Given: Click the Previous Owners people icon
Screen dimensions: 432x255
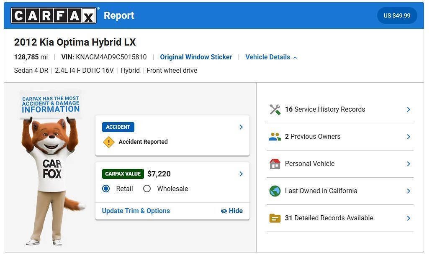Looking at the screenshot, I should [x=275, y=137].
